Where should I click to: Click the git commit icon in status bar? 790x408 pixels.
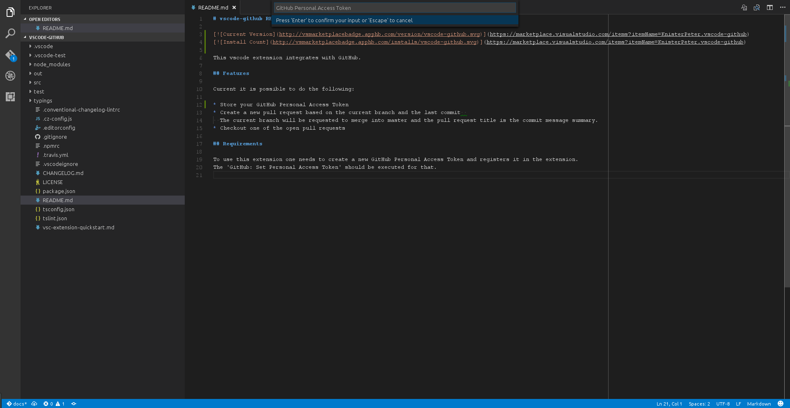[74, 404]
